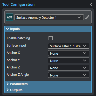Open the Anchor Z Angle dropdown
Image resolution: width=96 pixels, height=96 pixels.
[68, 75]
